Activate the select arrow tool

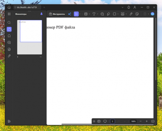coord(76,14)
